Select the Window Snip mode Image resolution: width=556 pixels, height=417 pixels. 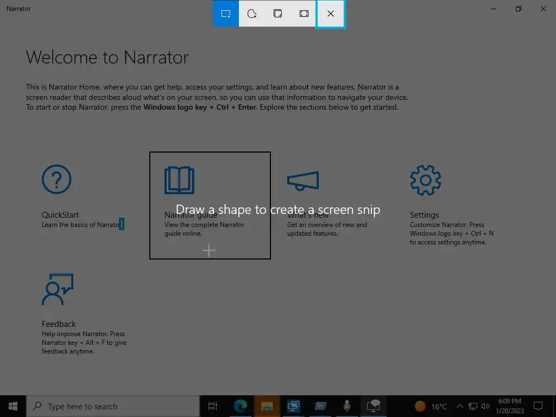click(x=277, y=14)
